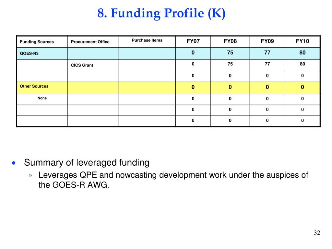
Task: Click the None row FY08 value
Action: (230, 99)
